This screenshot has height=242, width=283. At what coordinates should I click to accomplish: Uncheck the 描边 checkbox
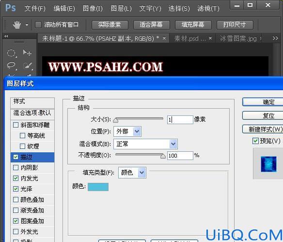(16, 157)
